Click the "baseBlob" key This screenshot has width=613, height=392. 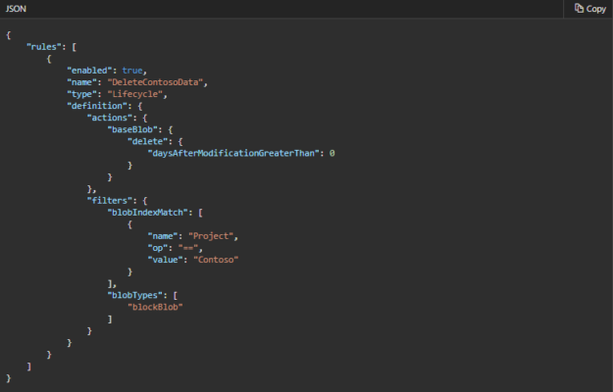(x=132, y=129)
